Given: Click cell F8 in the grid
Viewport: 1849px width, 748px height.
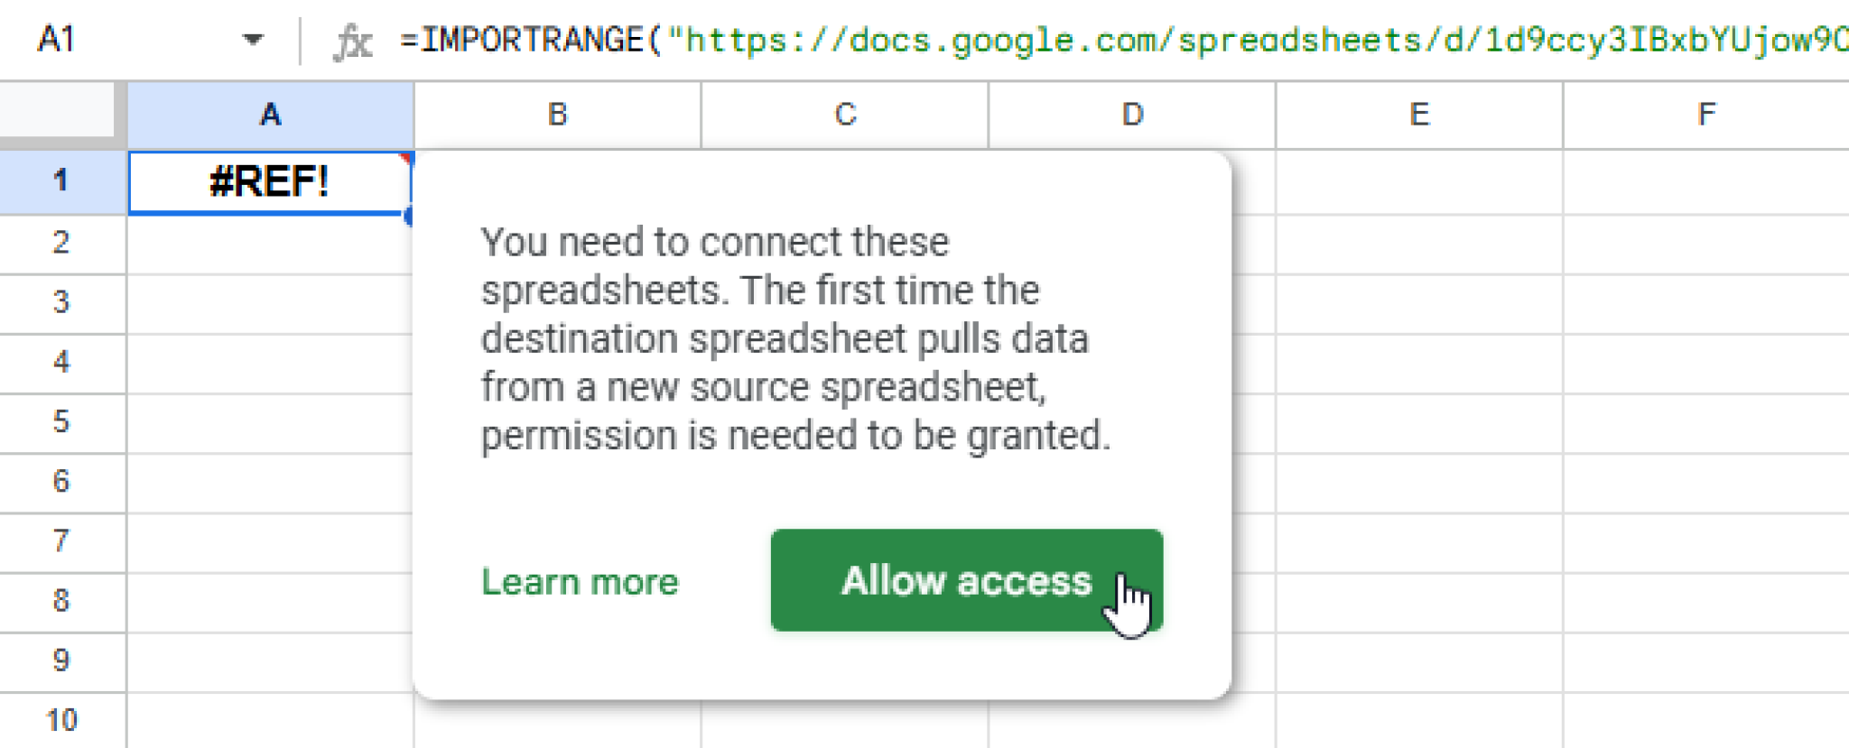Looking at the screenshot, I should [x=1705, y=600].
